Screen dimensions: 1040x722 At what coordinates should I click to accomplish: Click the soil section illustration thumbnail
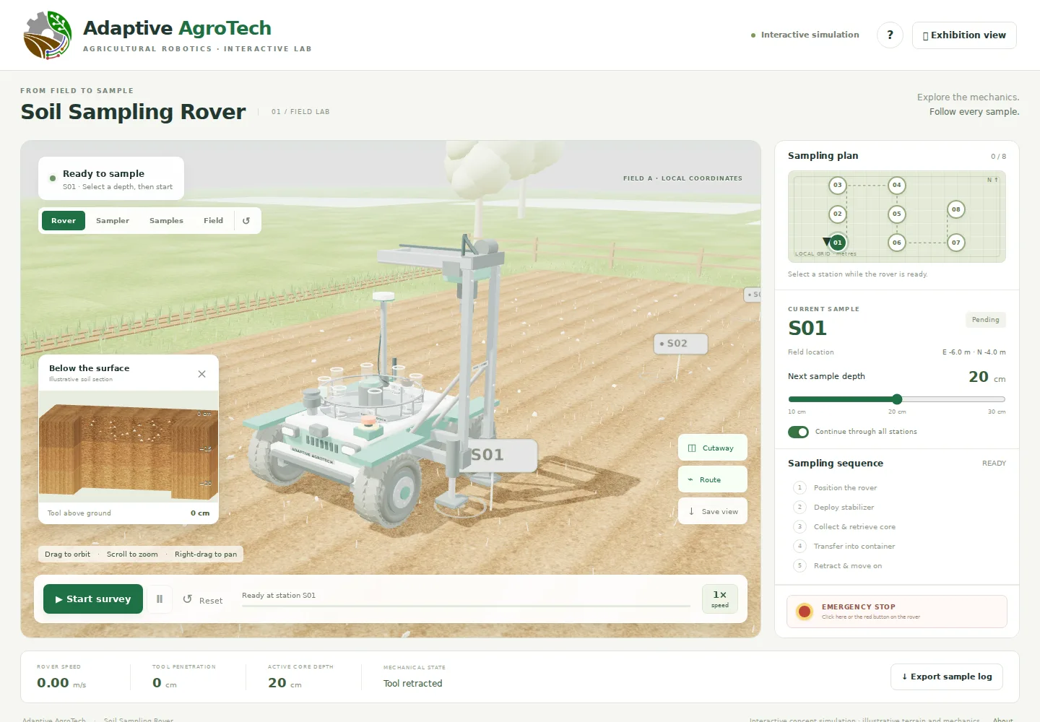(x=129, y=447)
